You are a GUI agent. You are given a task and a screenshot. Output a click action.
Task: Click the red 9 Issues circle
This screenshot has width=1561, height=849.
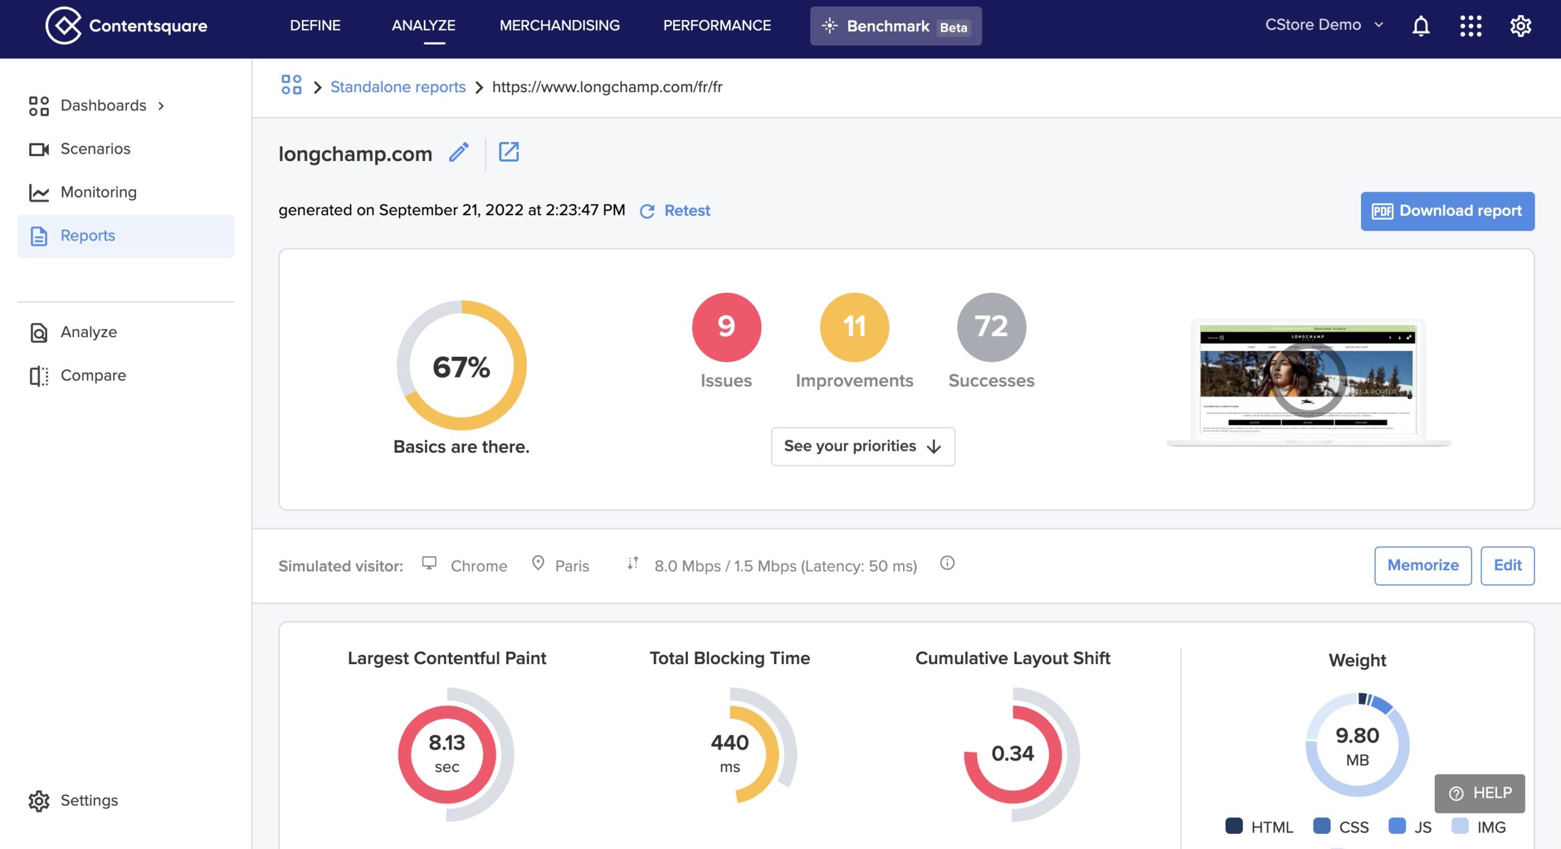[x=726, y=327]
